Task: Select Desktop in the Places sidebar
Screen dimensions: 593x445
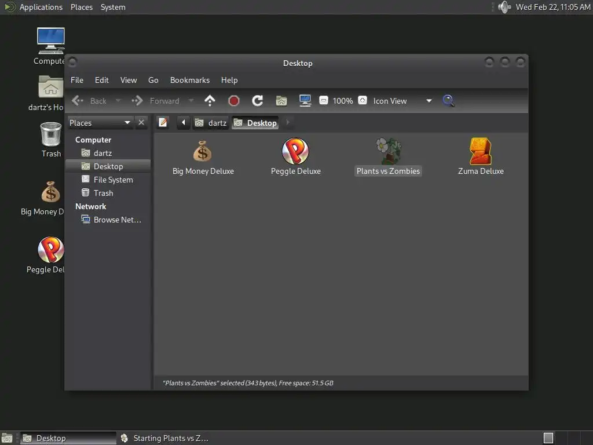Action: [x=108, y=166]
